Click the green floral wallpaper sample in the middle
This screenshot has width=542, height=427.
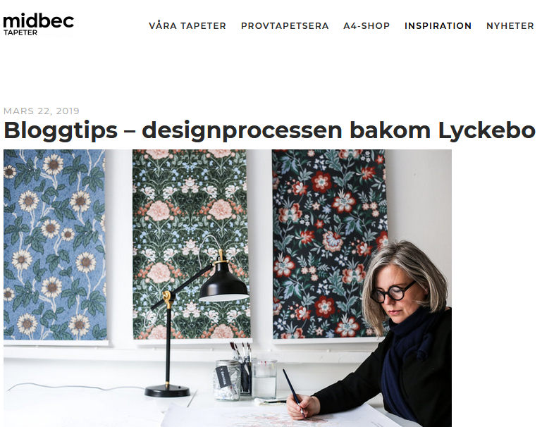pos(191,245)
